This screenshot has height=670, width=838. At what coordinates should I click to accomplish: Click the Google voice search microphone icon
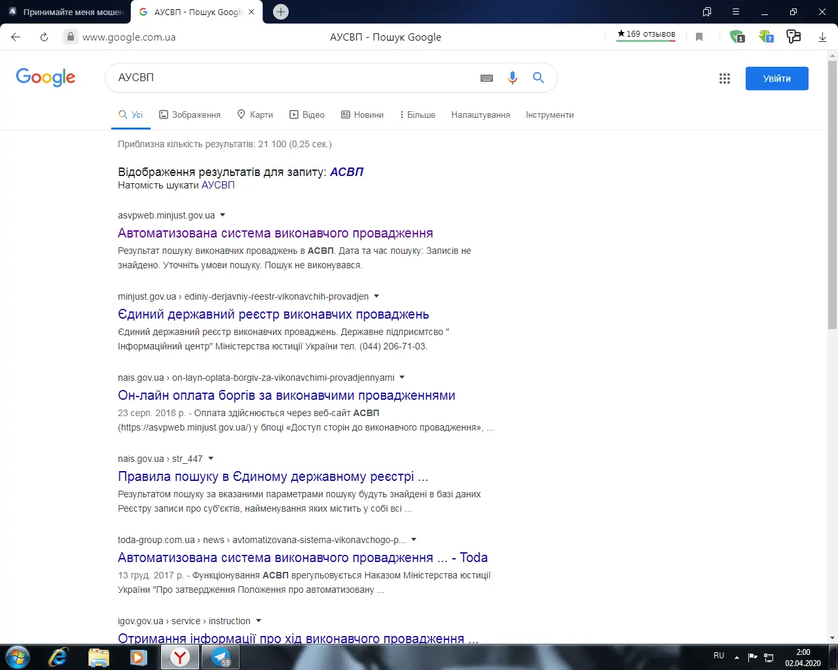point(513,78)
